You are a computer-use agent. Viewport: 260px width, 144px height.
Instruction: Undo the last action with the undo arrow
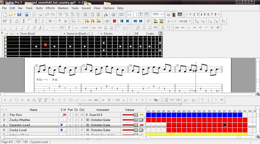click(x=47, y=14)
